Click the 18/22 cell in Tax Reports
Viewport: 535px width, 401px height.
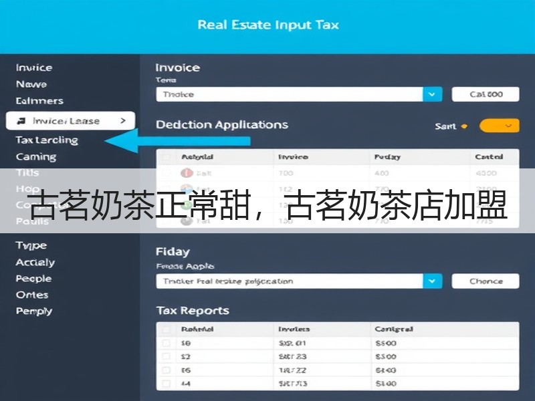(292, 370)
